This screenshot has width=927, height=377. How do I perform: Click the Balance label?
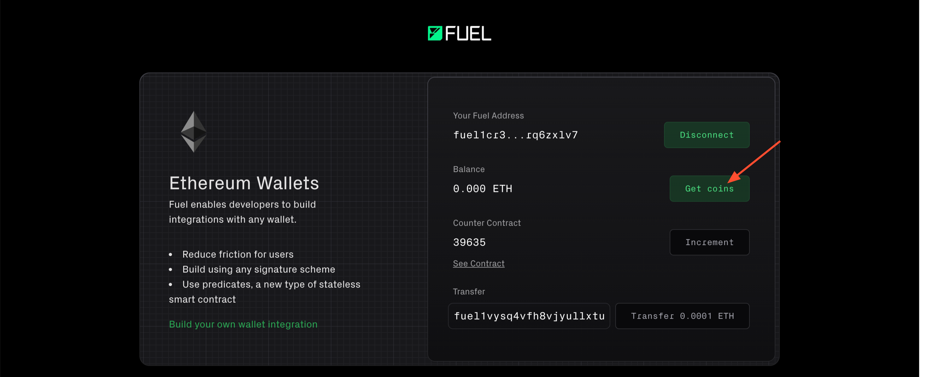point(468,169)
